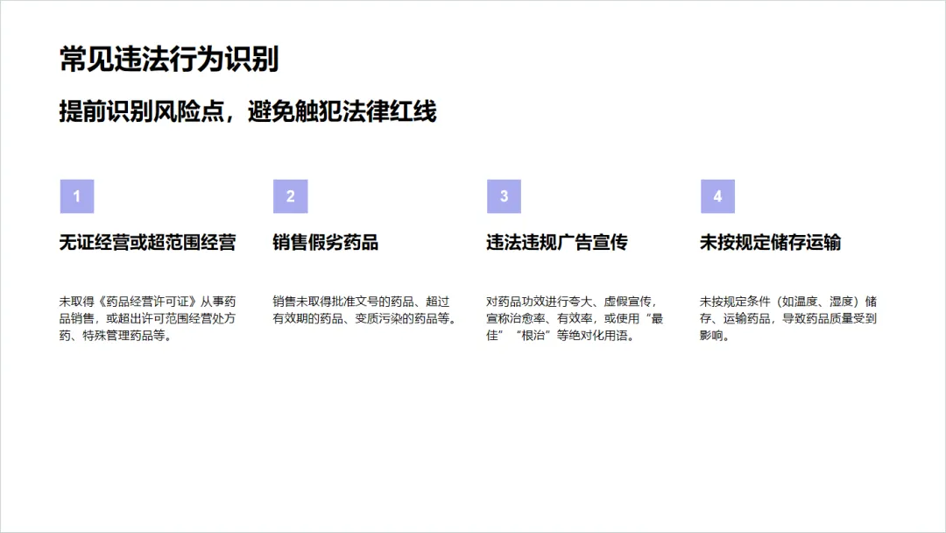Click paragraph starting 对药品功效进行夸大
Viewport: 946px width, 533px height.
pos(575,318)
